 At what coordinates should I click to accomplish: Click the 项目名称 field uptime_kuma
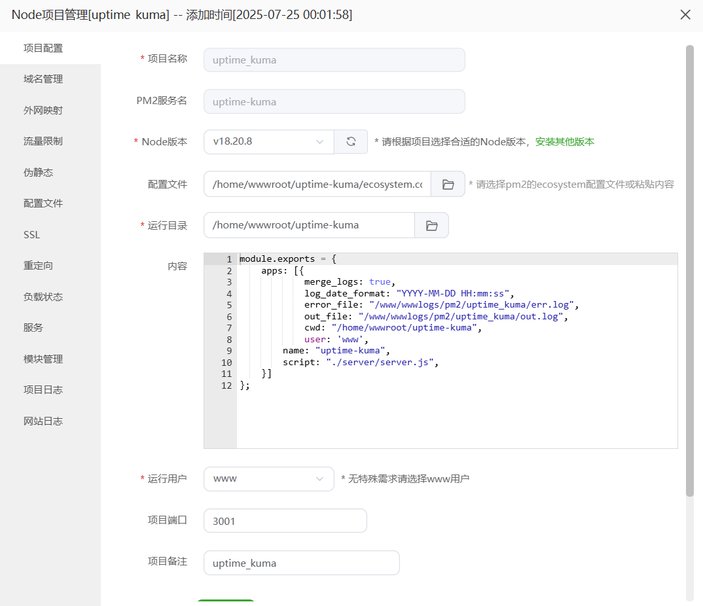pyautogui.click(x=334, y=60)
